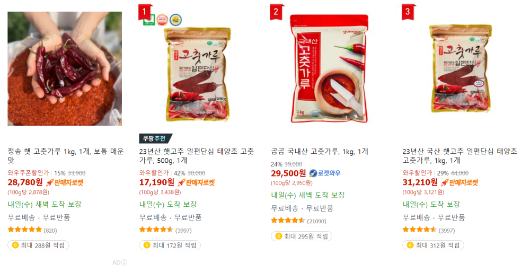Click the 최대 288원 적립 pill
Screen dimensions: 530x272
click(x=38, y=245)
